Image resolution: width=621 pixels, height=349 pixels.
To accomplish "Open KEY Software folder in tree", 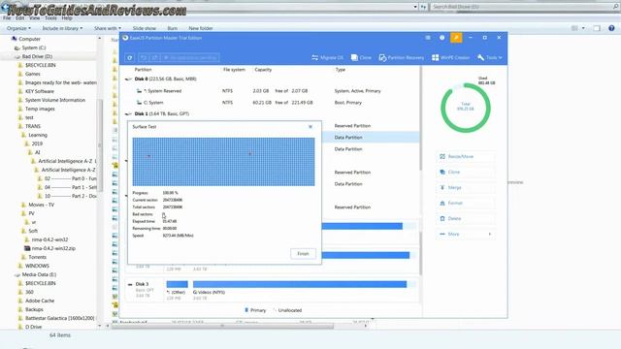I will coord(39,91).
